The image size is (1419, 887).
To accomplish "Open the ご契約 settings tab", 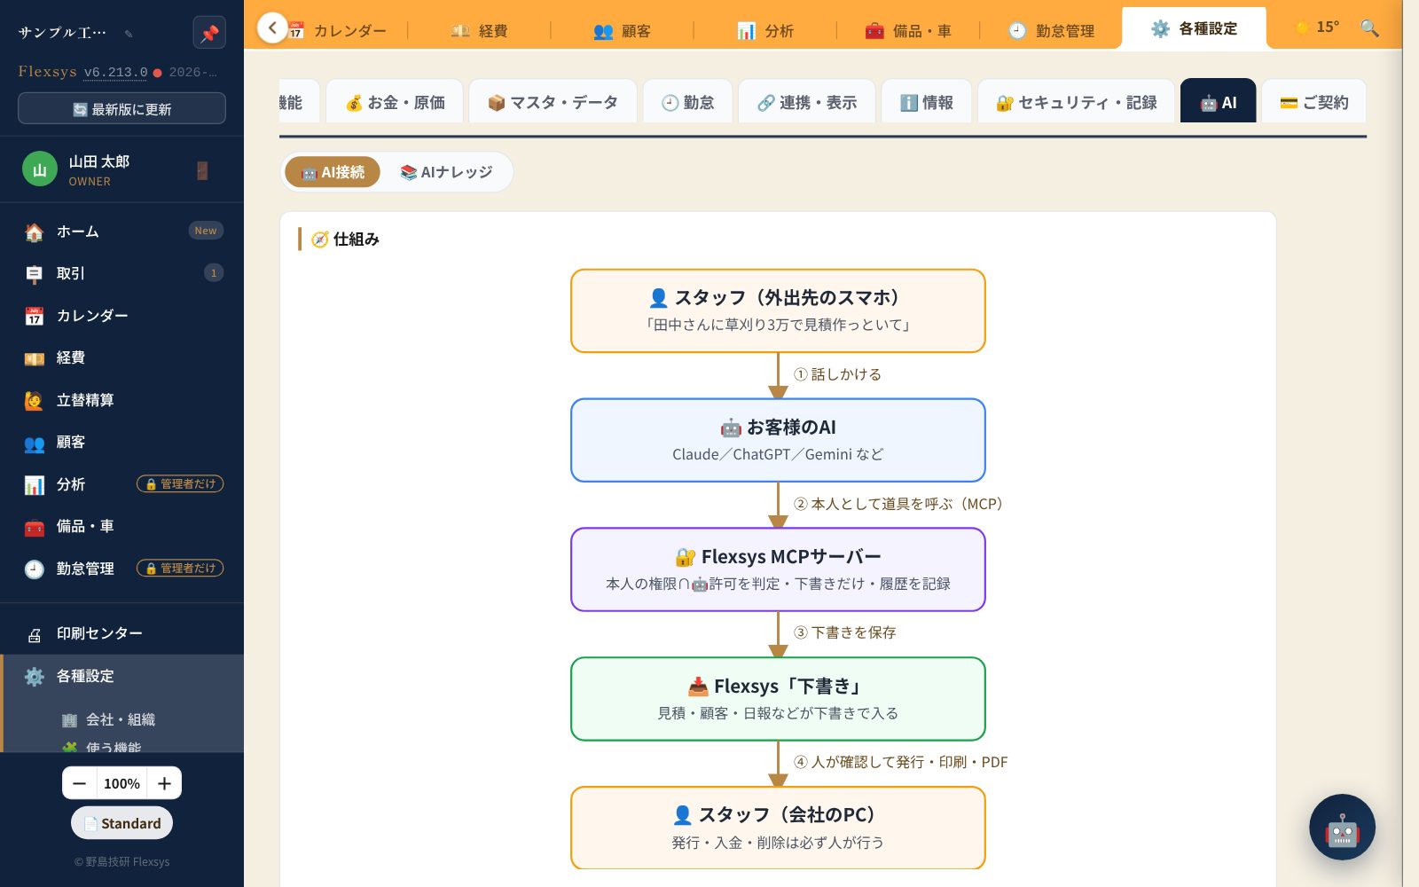I will coord(1313,102).
